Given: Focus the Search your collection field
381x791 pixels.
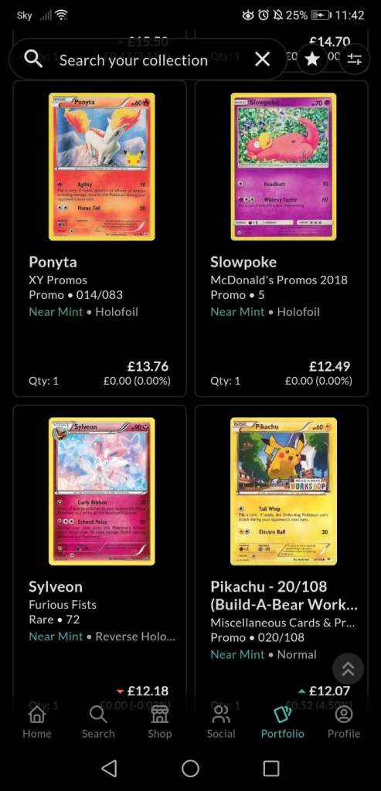Looking at the screenshot, I should [148, 59].
